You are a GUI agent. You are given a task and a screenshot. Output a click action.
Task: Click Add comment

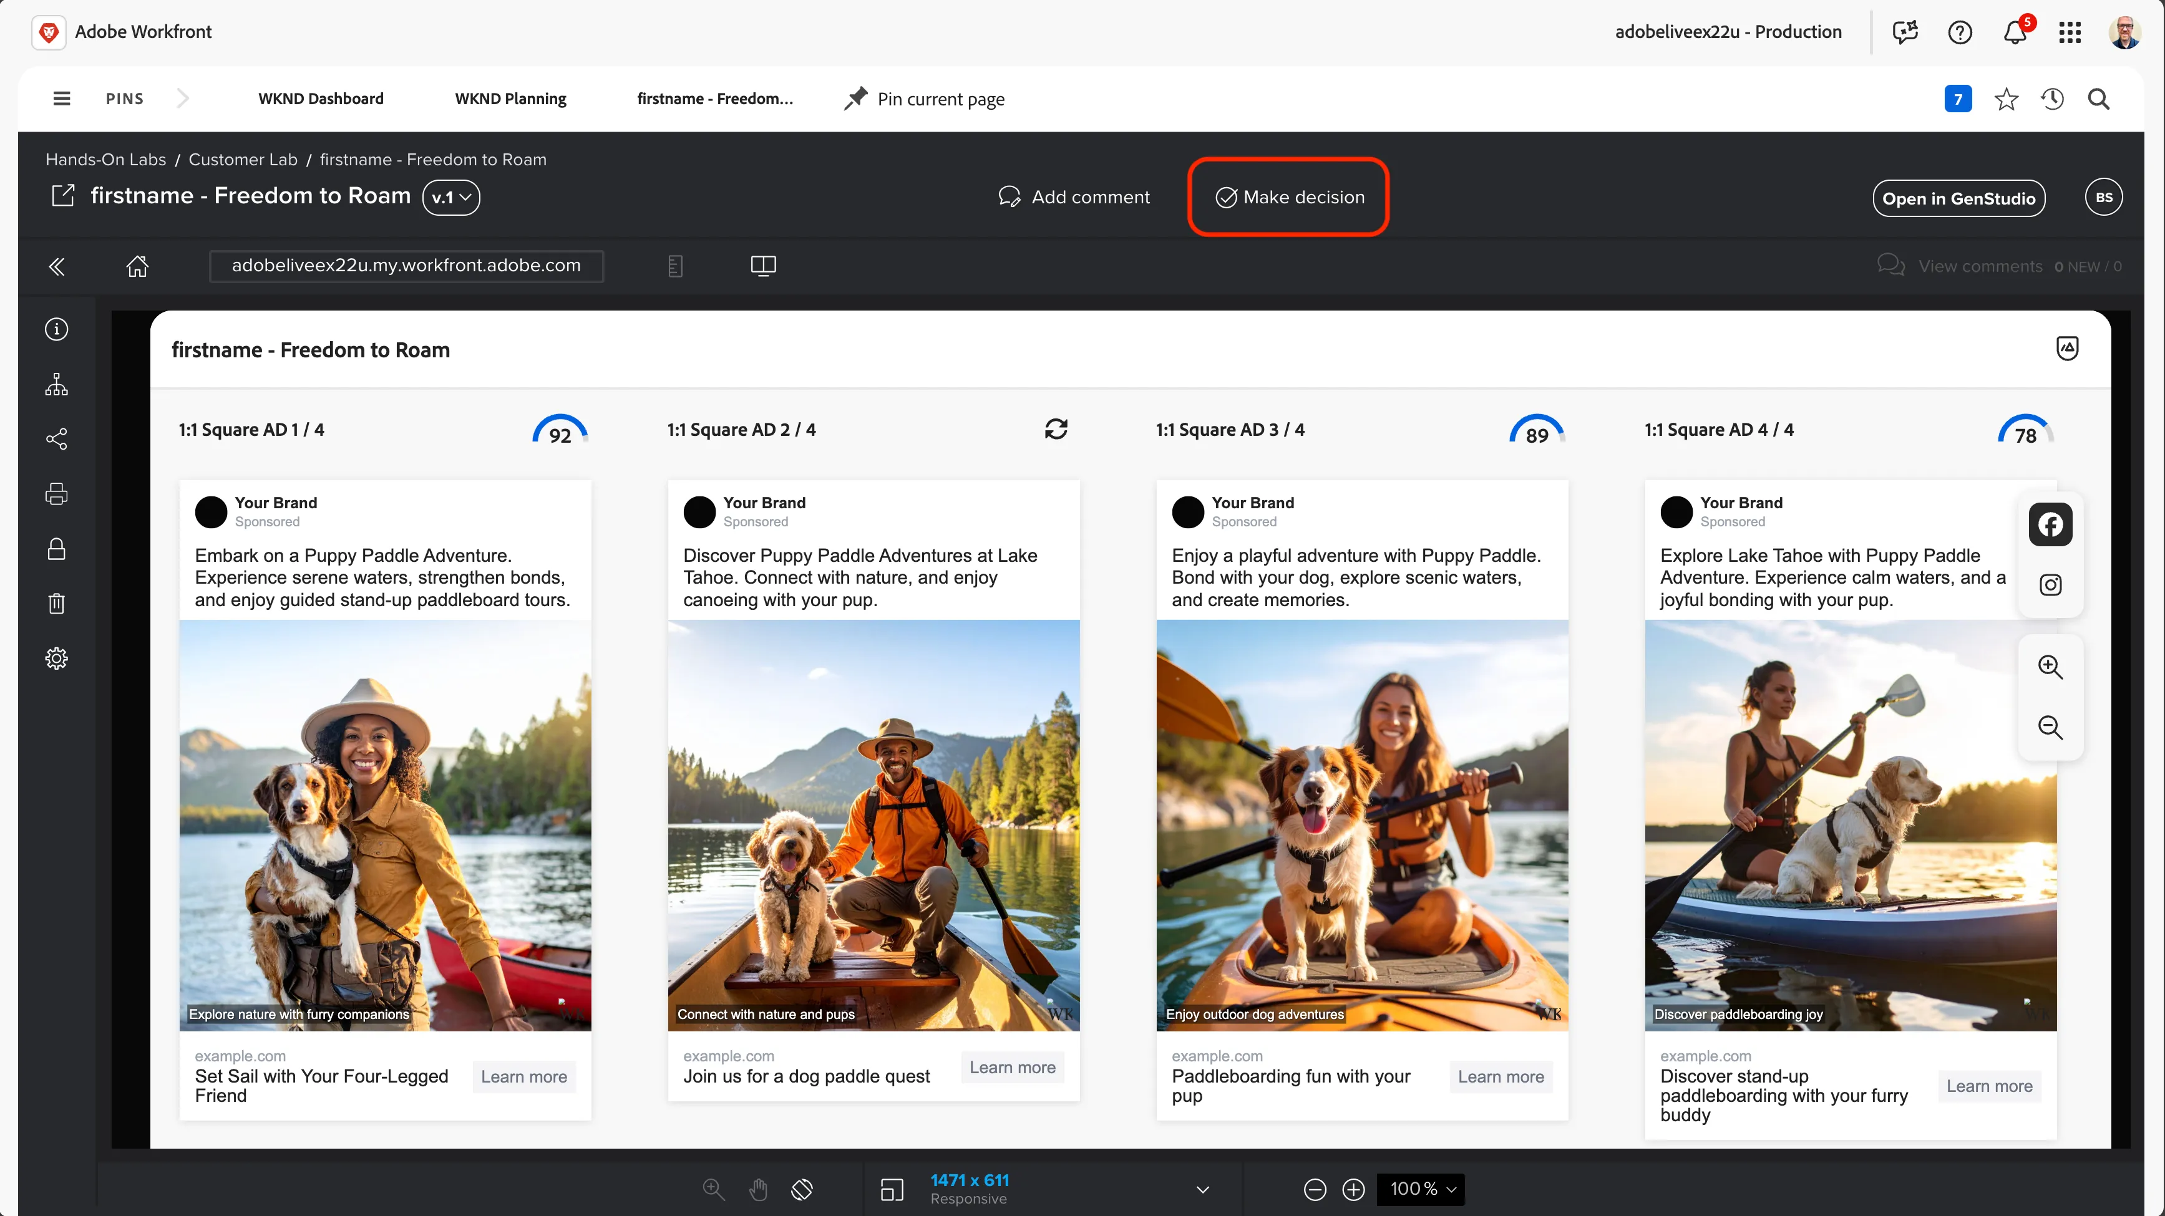1073,197
